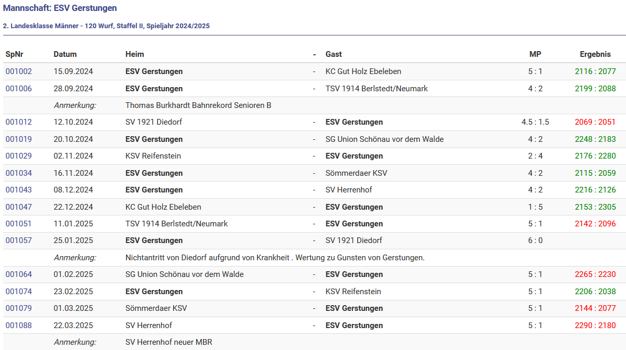This screenshot has height=350, width=626.
Task: Click the Gast column header
Action: pos(334,54)
